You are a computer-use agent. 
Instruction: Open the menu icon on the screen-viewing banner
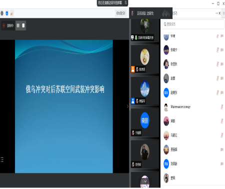point(125,2)
